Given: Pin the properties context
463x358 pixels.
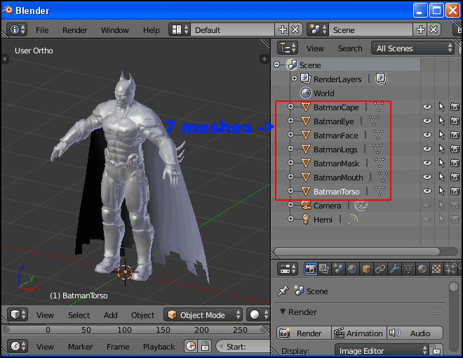Looking at the screenshot, I should 283,291.
